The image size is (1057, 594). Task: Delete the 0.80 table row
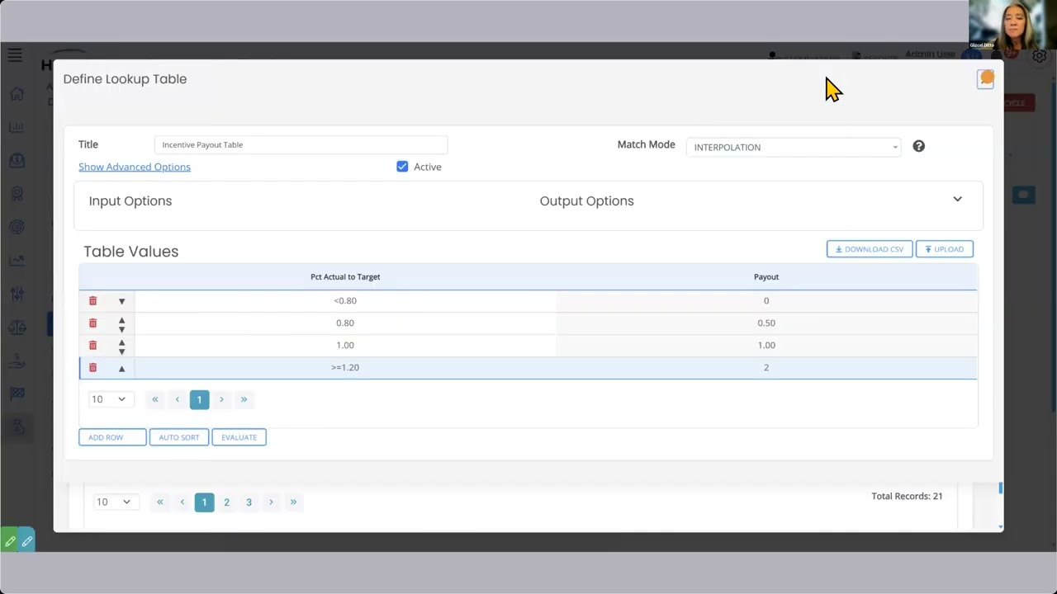click(x=92, y=323)
